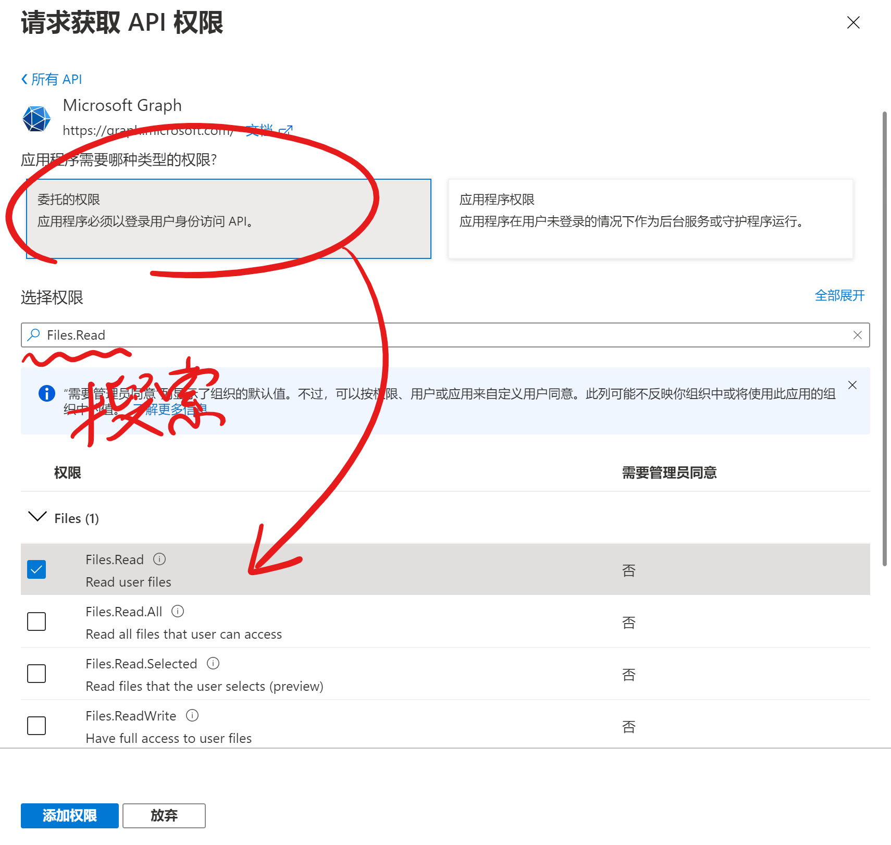Click 'Read files that the user selects (preview)'

(205, 686)
